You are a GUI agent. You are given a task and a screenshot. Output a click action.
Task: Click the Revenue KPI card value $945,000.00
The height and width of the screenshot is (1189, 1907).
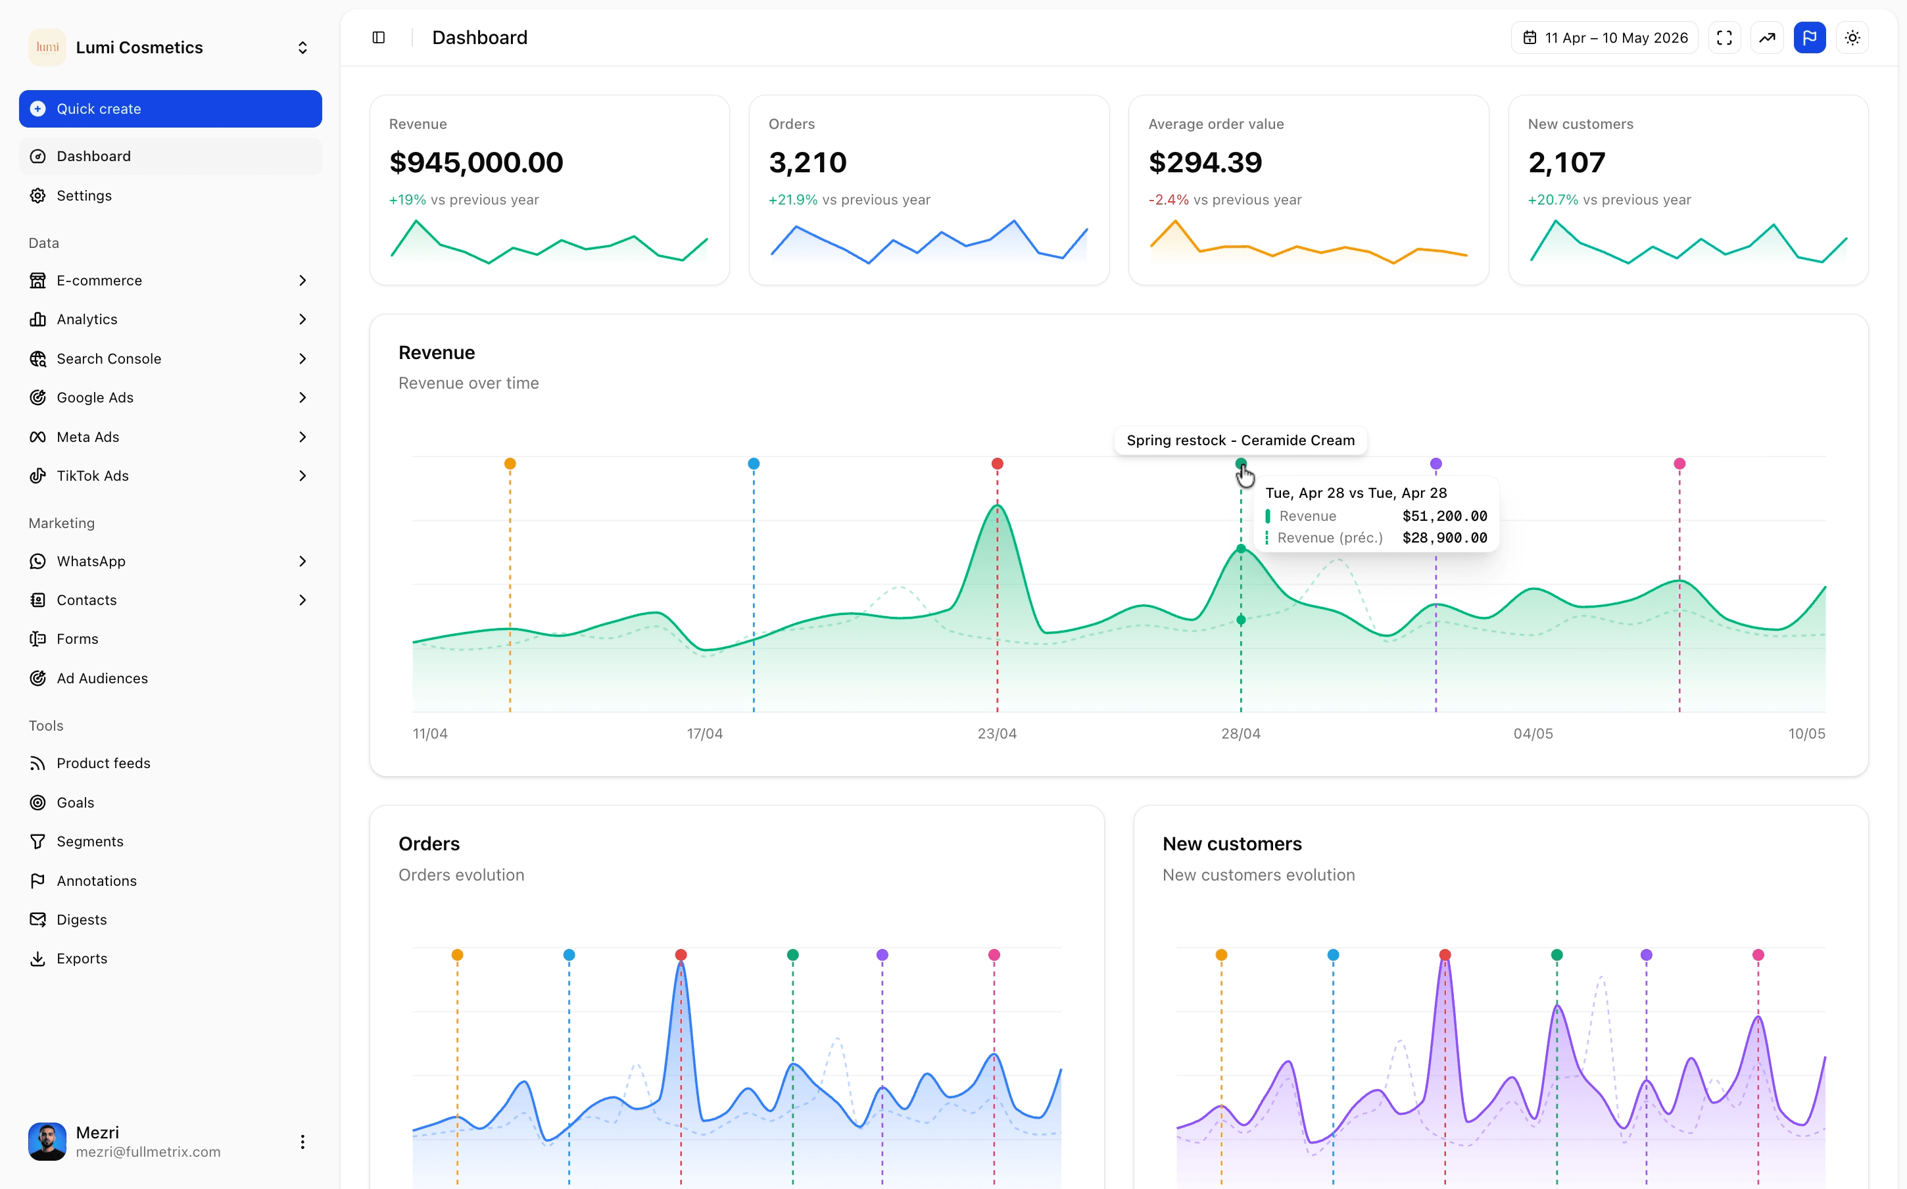click(476, 163)
